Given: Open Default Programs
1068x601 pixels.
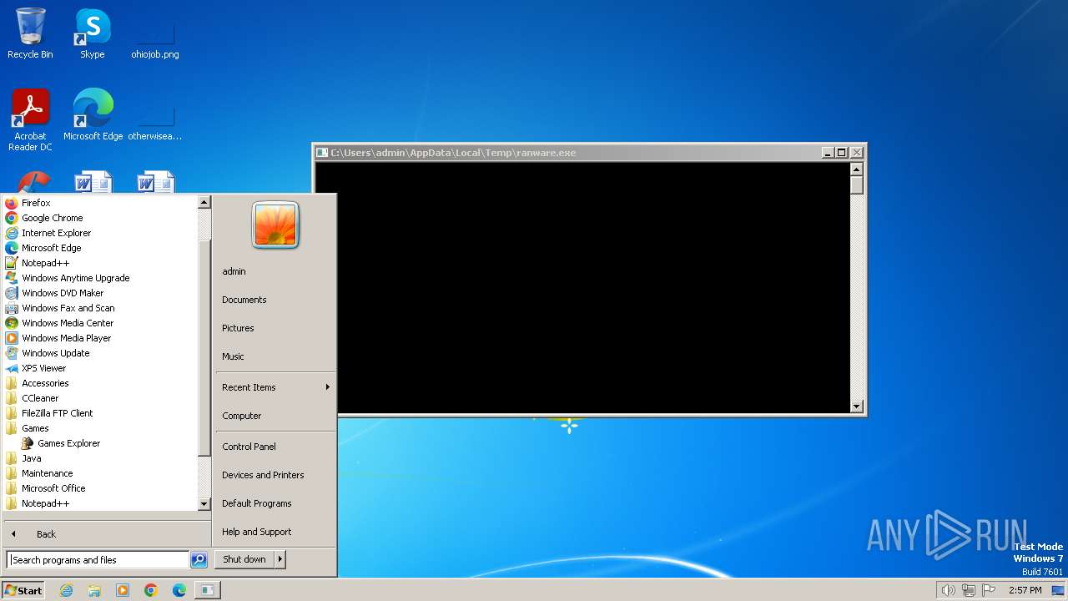Looking at the screenshot, I should (275, 503).
